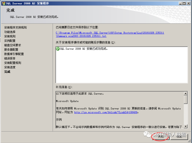Select the bold 完成 step in the sidebar
This screenshot has height=143, width=192.
[7, 72]
